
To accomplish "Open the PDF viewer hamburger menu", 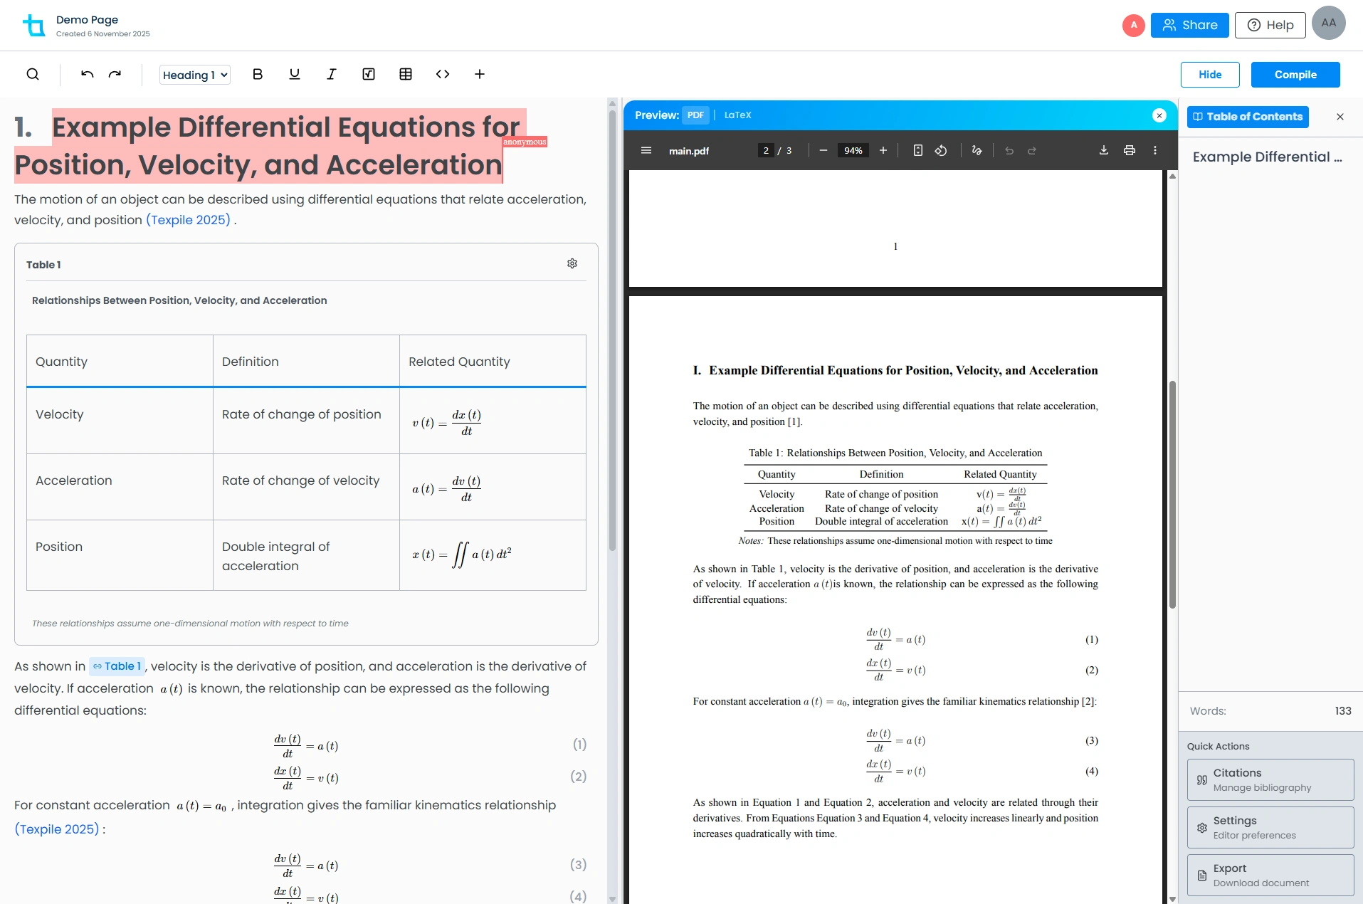I will tap(646, 150).
